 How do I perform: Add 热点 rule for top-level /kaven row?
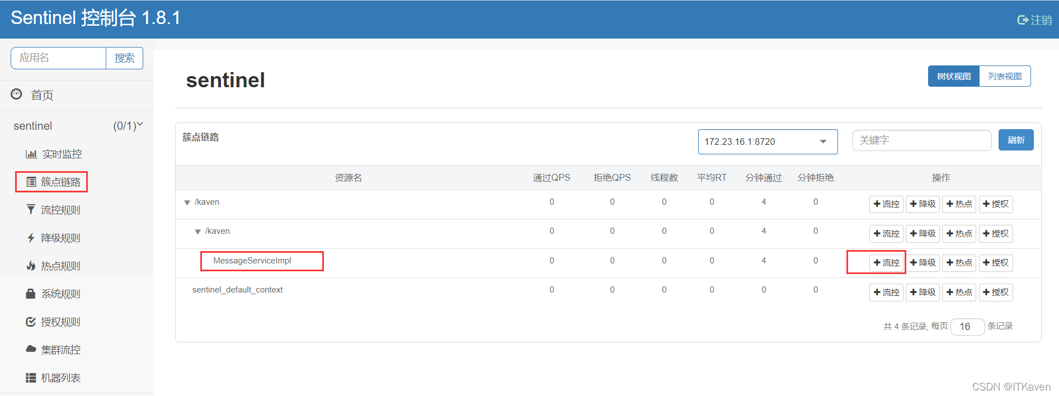click(x=959, y=204)
